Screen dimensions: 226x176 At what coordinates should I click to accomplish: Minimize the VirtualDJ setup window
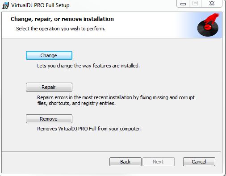click(x=183, y=4)
